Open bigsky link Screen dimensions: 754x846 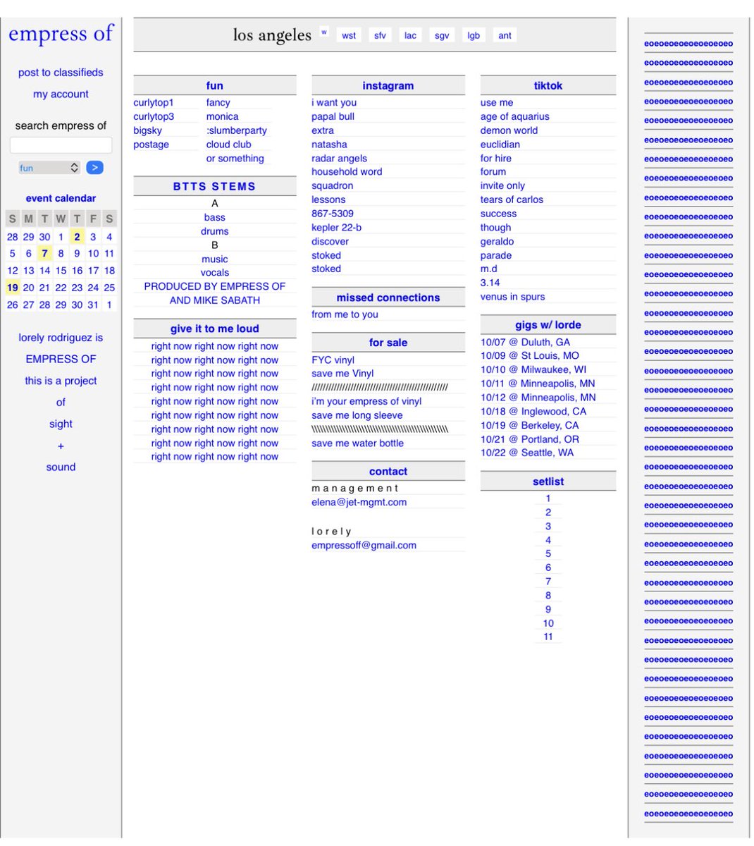pos(148,130)
